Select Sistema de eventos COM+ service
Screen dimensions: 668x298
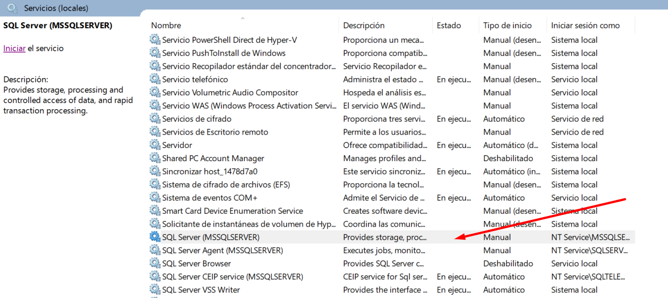tap(209, 198)
